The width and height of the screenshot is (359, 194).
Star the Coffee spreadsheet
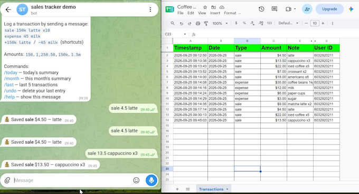pyautogui.click(x=205, y=7)
